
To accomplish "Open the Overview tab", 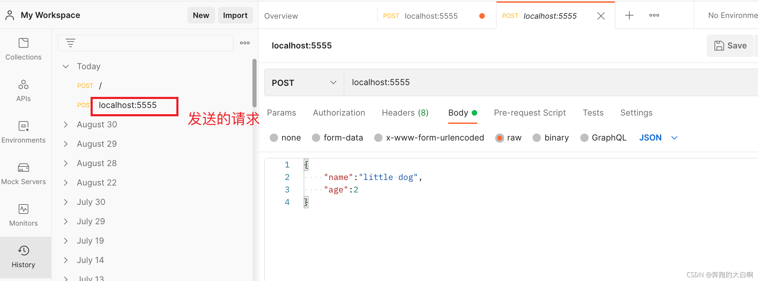I will [x=281, y=16].
